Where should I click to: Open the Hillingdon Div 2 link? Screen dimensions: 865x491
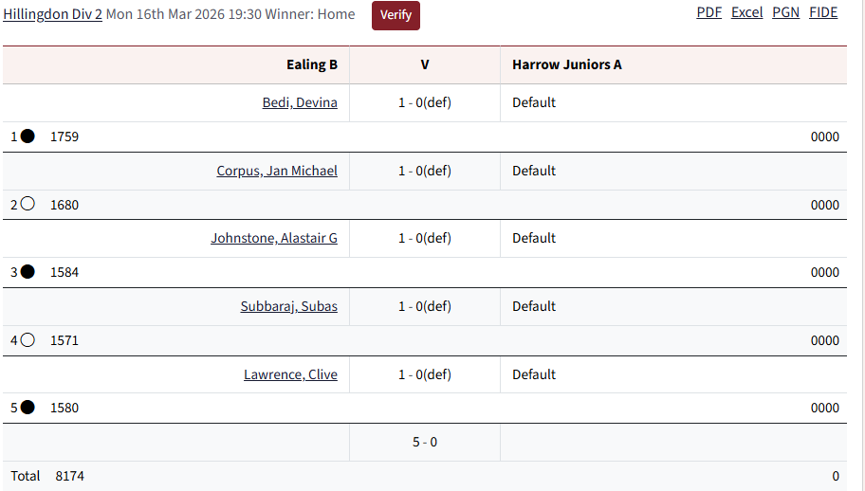[x=52, y=14]
